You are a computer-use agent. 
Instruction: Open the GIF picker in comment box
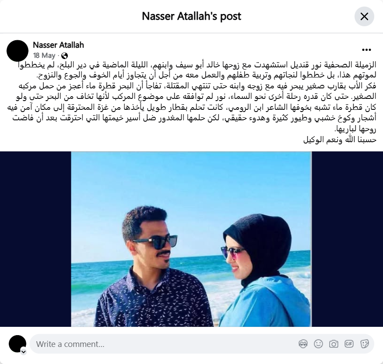click(x=349, y=344)
